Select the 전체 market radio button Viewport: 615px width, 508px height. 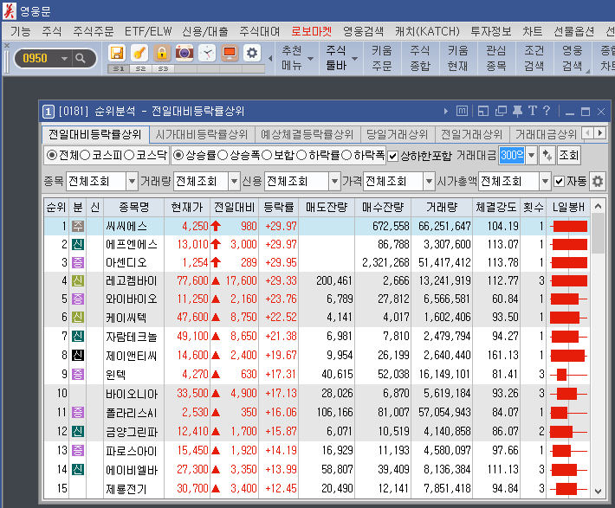tap(51, 155)
